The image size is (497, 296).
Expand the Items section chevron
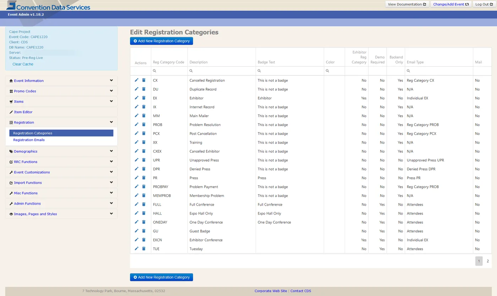click(111, 101)
